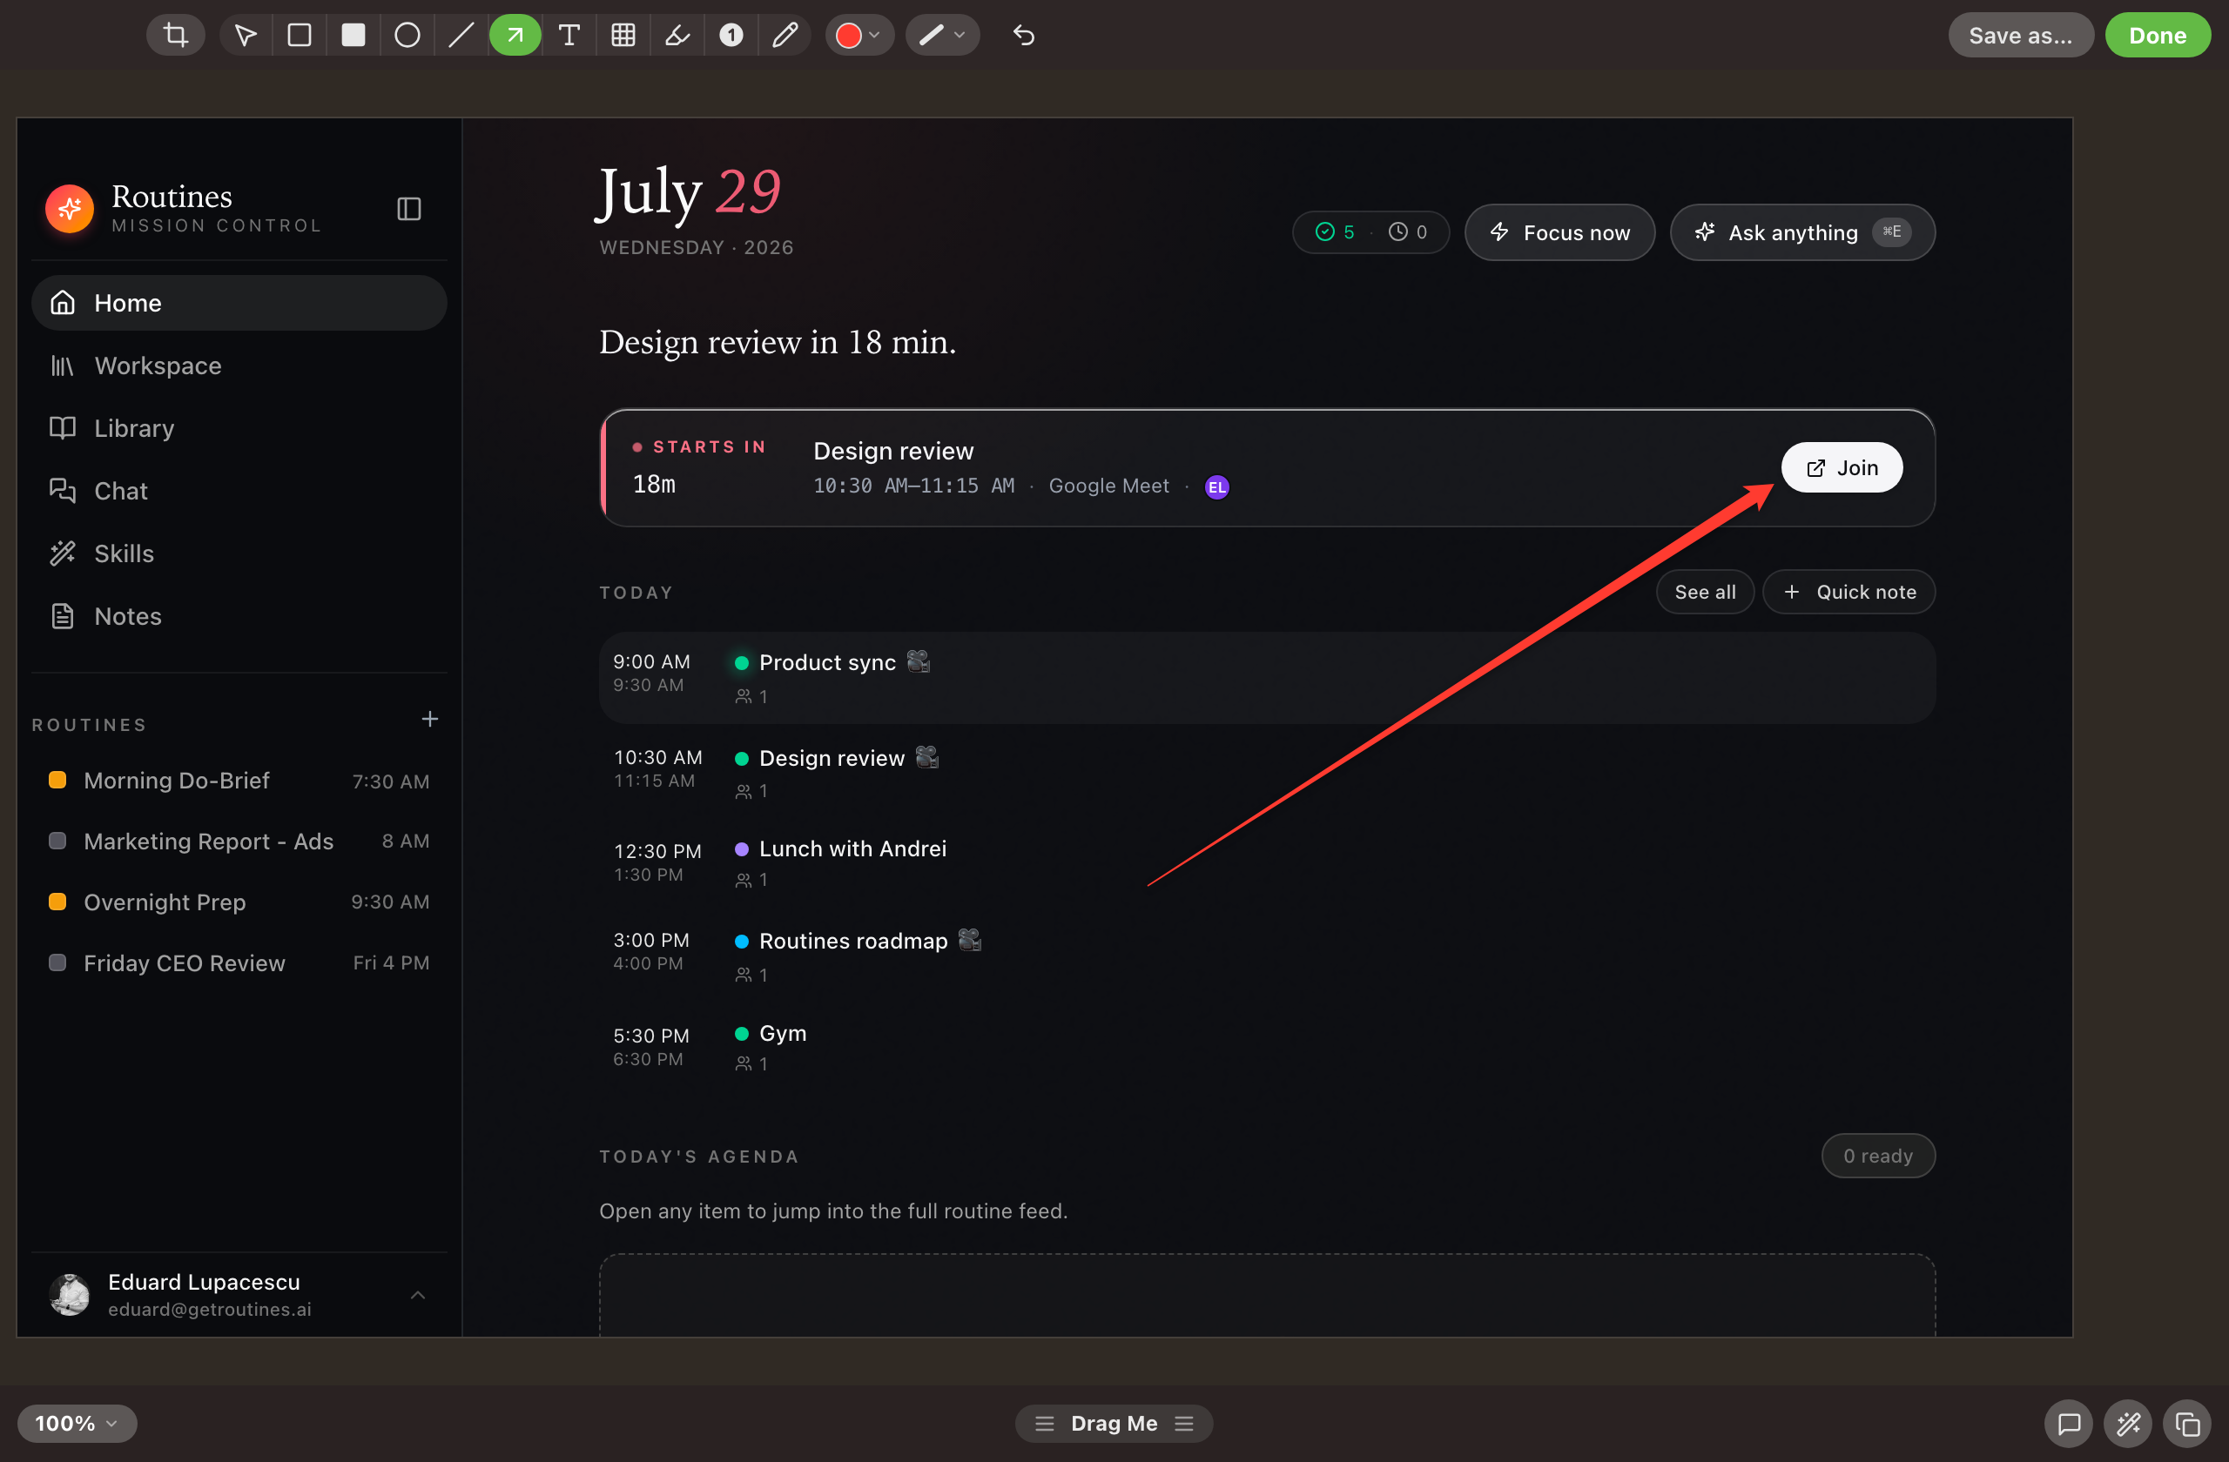Click the video icon beside Routines roadmap
The height and width of the screenshot is (1462, 2229).
pos(969,940)
